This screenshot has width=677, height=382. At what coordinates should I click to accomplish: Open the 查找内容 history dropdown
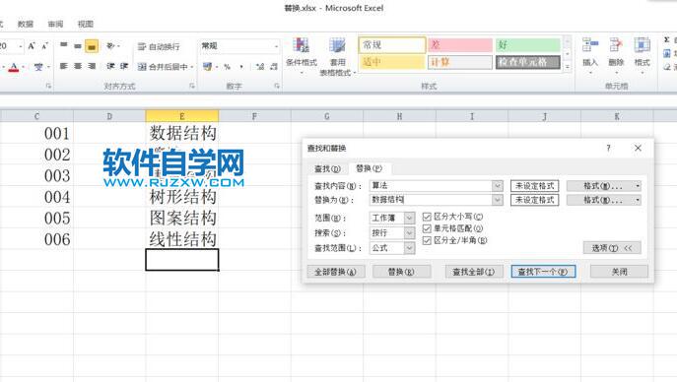(498, 186)
